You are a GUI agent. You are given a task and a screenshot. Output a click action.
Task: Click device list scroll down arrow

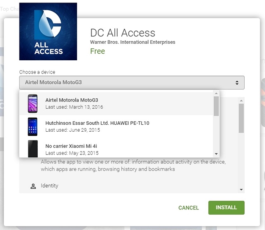(216, 154)
